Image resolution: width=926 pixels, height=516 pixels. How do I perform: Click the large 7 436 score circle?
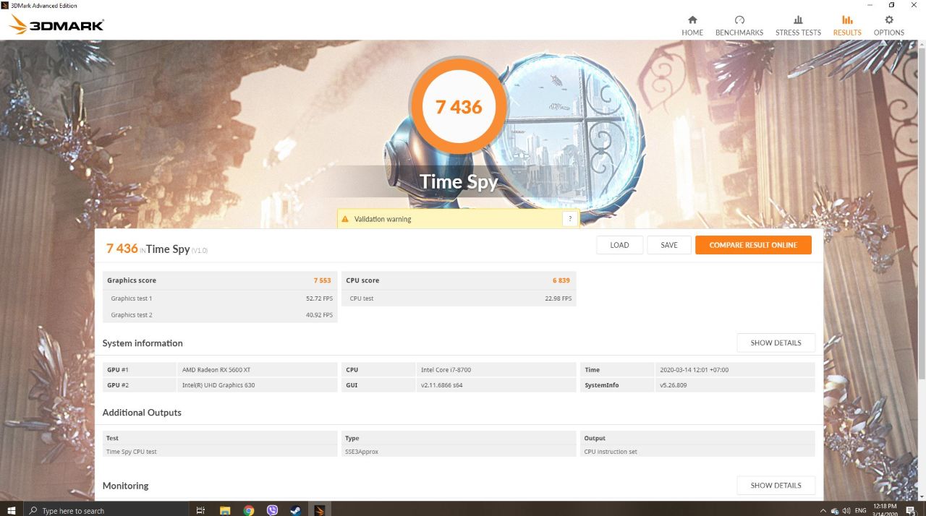click(x=459, y=107)
